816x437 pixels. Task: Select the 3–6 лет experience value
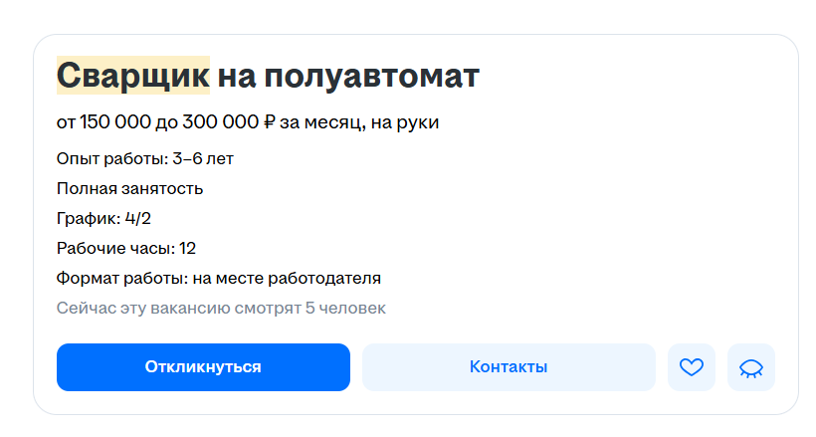pos(203,159)
